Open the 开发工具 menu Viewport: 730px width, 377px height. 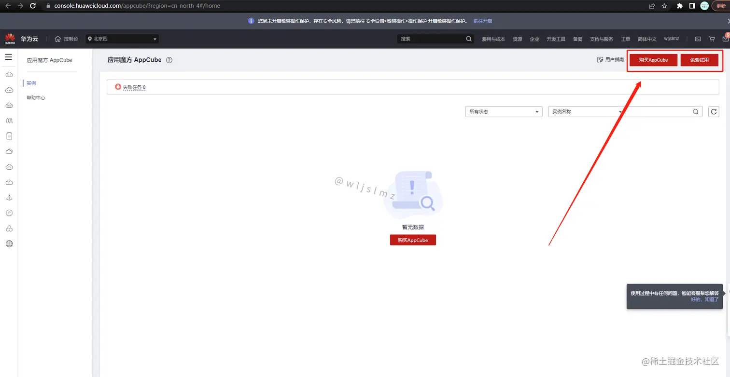[556, 39]
